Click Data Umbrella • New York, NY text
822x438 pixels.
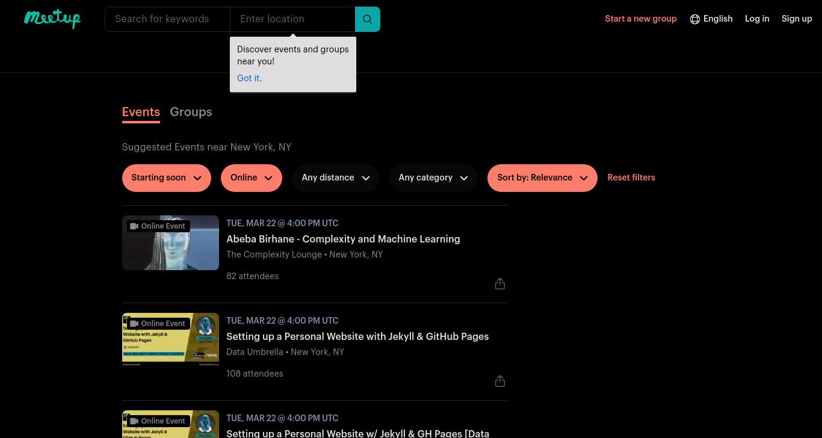click(x=285, y=353)
